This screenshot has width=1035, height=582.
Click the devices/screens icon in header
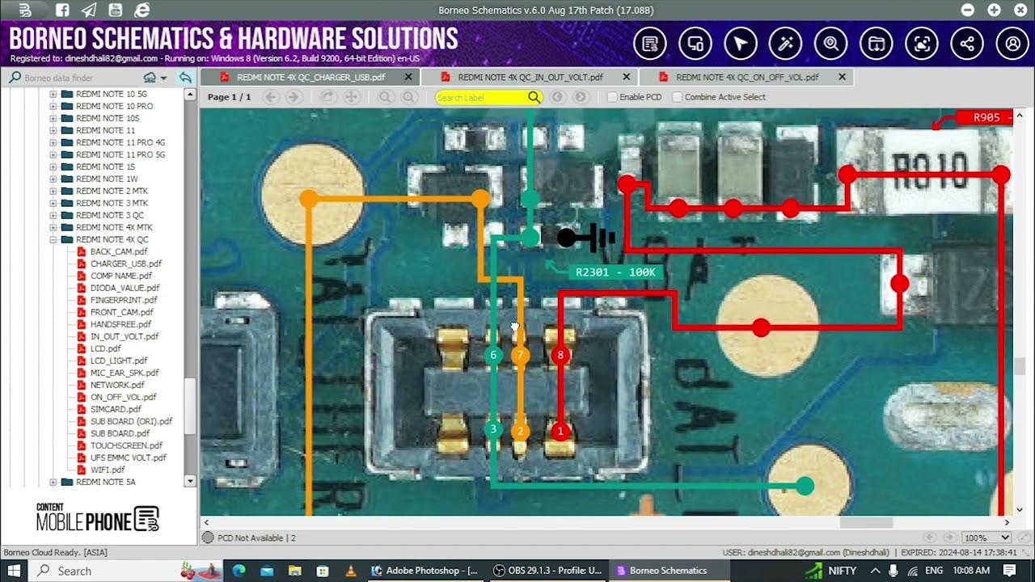click(x=695, y=44)
